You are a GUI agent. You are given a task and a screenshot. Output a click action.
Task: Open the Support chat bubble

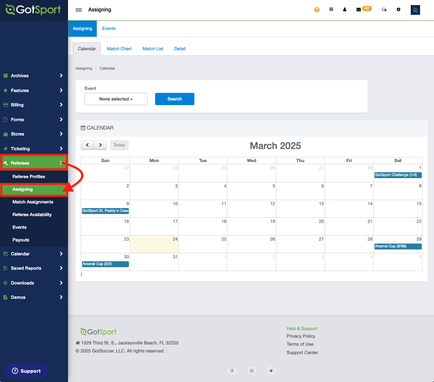click(26, 371)
